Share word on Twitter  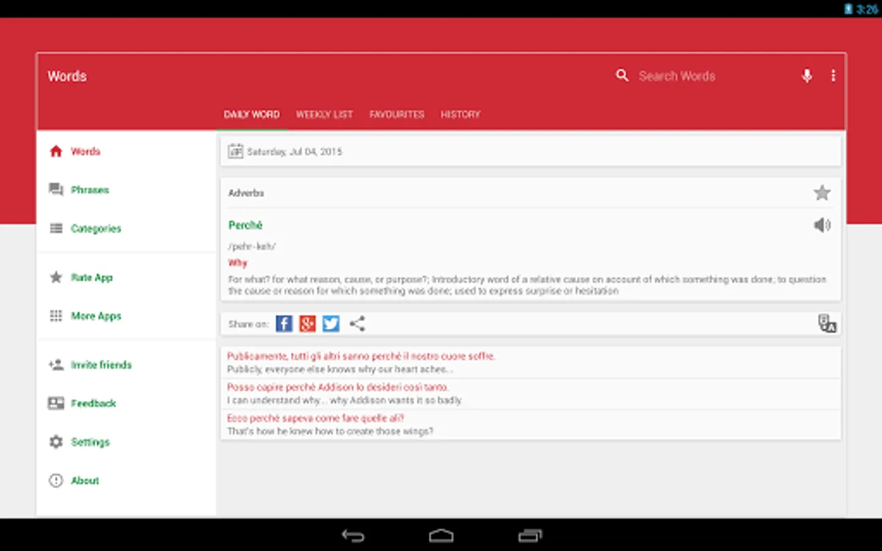click(331, 323)
